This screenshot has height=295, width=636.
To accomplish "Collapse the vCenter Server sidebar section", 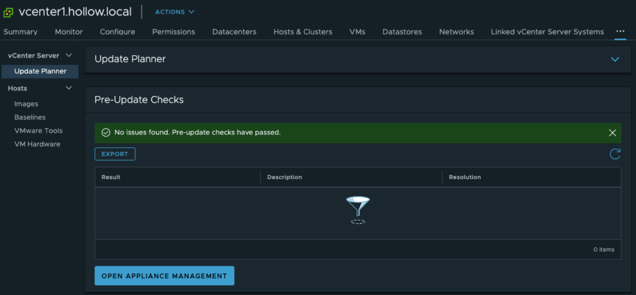I will point(69,56).
